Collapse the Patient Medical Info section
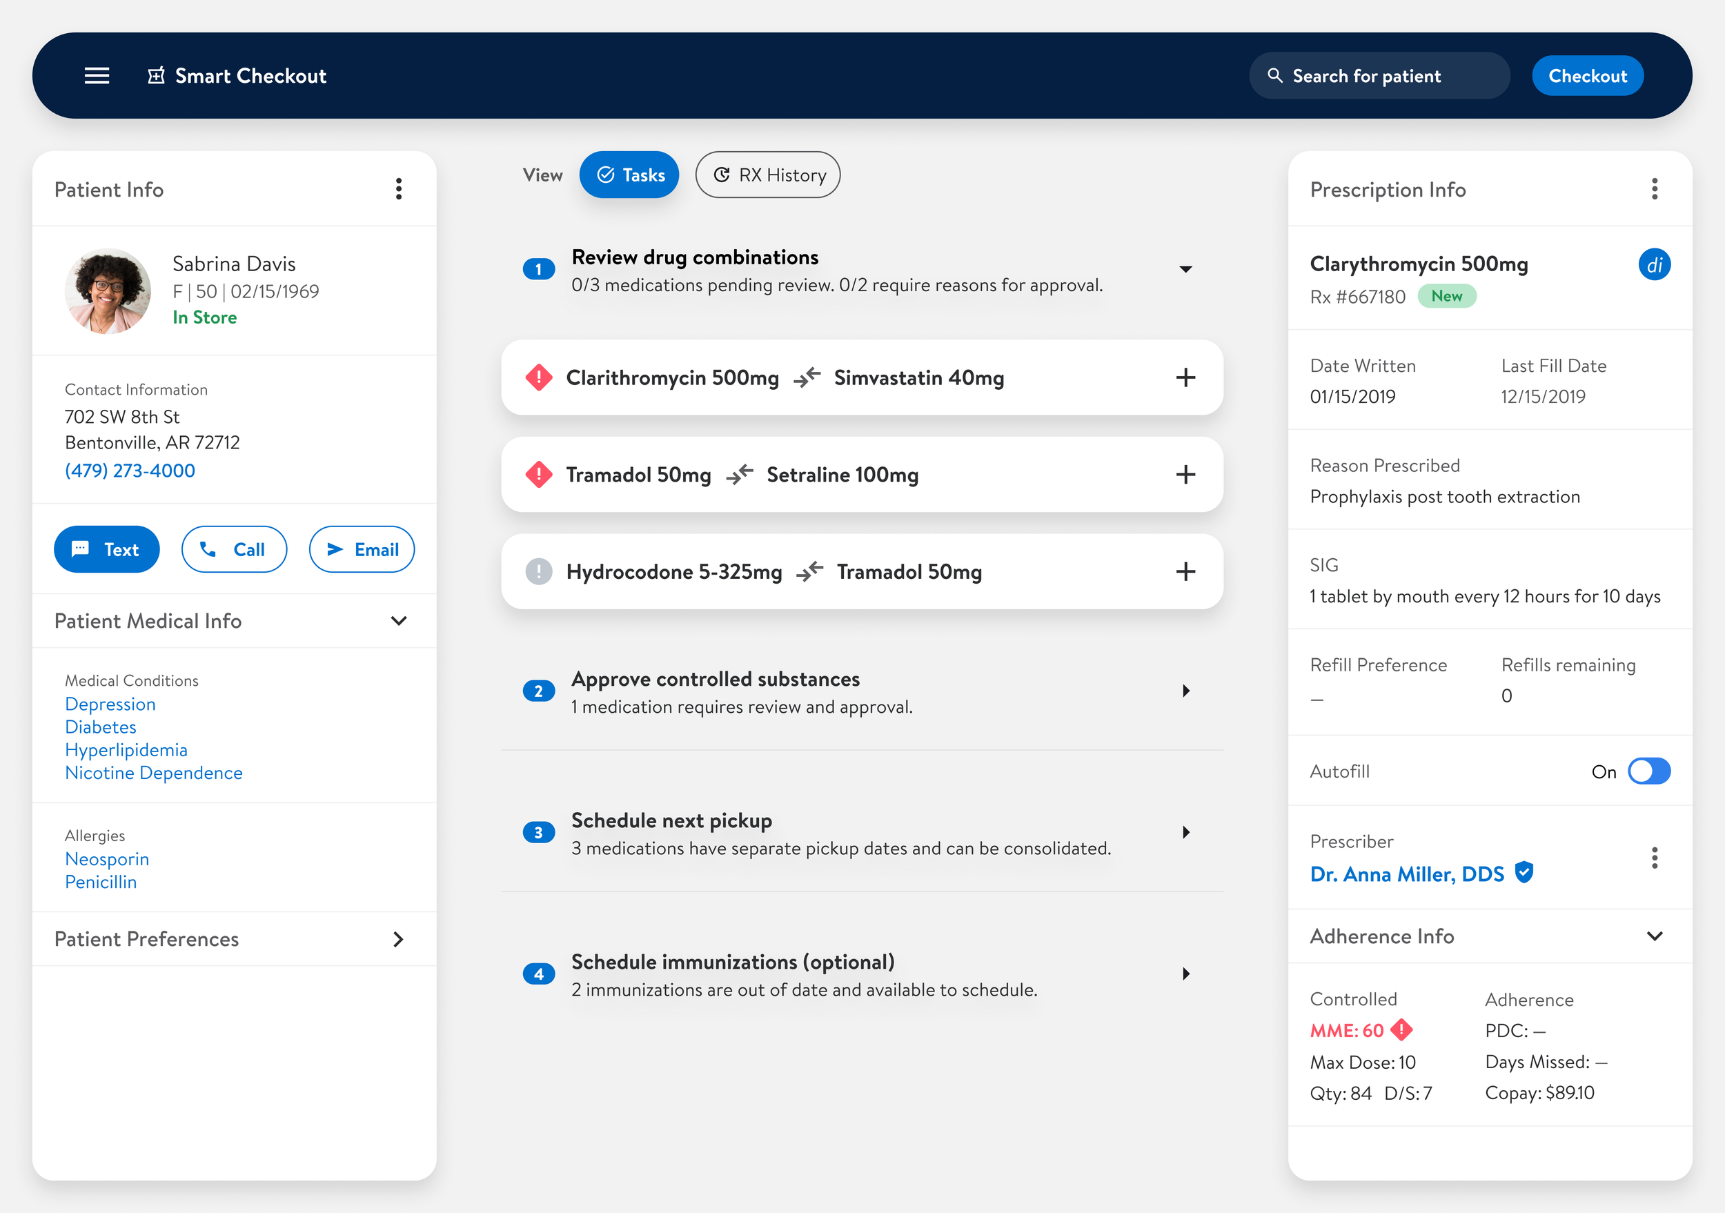 tap(399, 621)
